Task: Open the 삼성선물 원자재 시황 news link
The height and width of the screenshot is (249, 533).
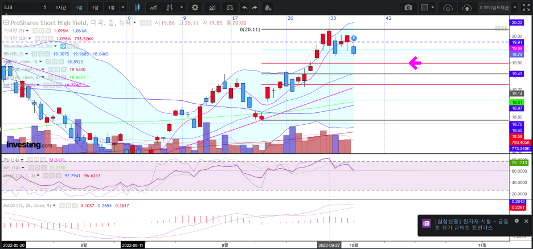Action: (472, 224)
